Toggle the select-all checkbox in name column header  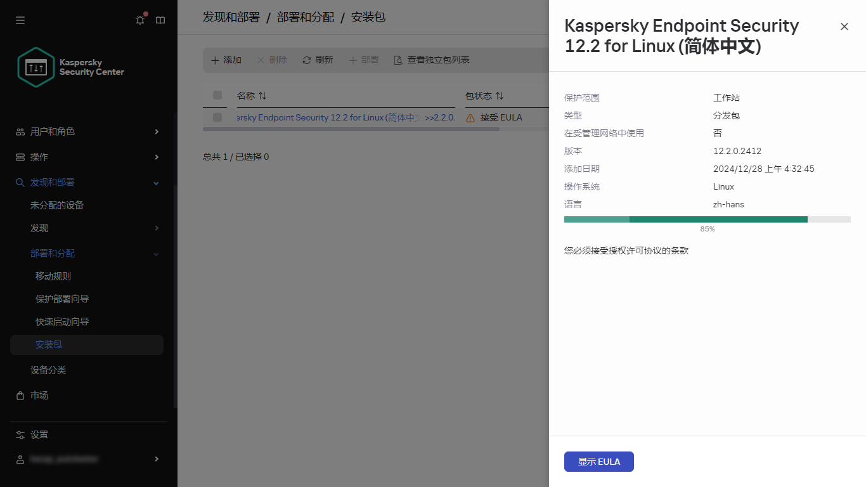(x=217, y=95)
